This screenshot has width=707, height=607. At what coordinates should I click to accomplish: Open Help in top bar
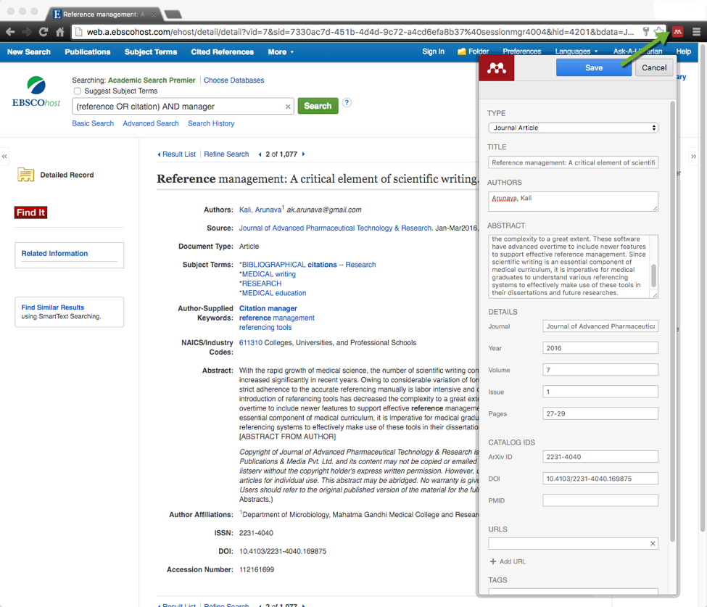point(684,51)
